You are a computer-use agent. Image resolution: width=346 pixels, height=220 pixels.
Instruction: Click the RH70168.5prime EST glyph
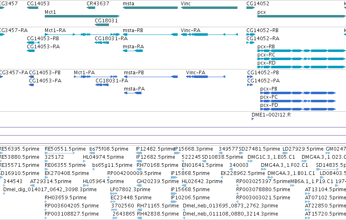[x=139, y=169]
